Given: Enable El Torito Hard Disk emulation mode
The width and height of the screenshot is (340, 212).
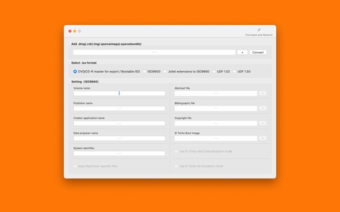Looking at the screenshot, I should coord(176,151).
